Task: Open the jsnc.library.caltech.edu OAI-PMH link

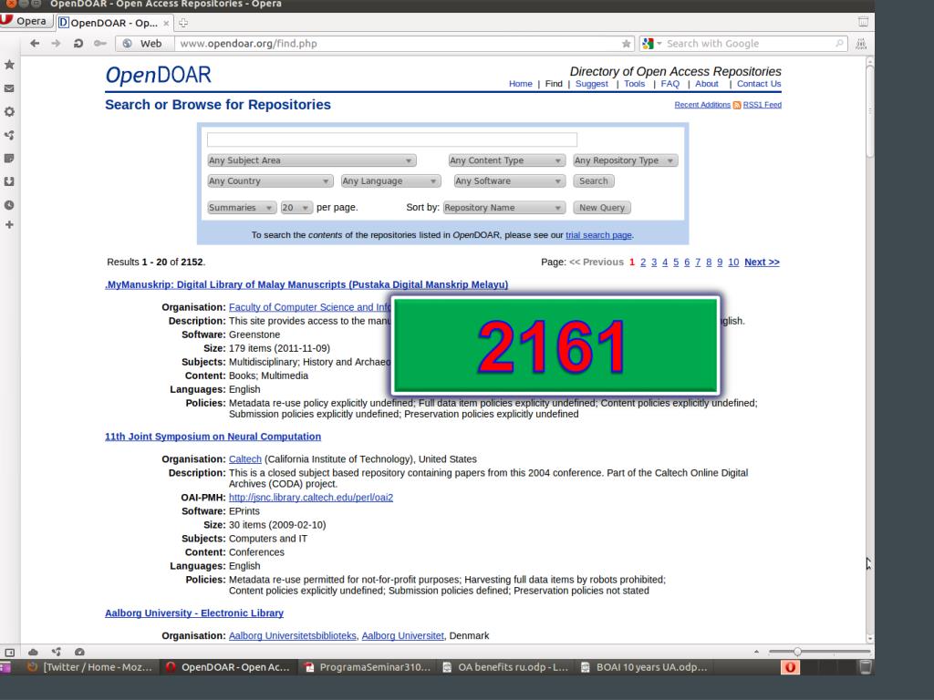Action: 311,498
